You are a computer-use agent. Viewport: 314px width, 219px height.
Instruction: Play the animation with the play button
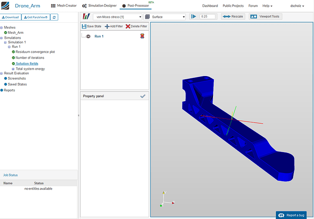point(193,16)
